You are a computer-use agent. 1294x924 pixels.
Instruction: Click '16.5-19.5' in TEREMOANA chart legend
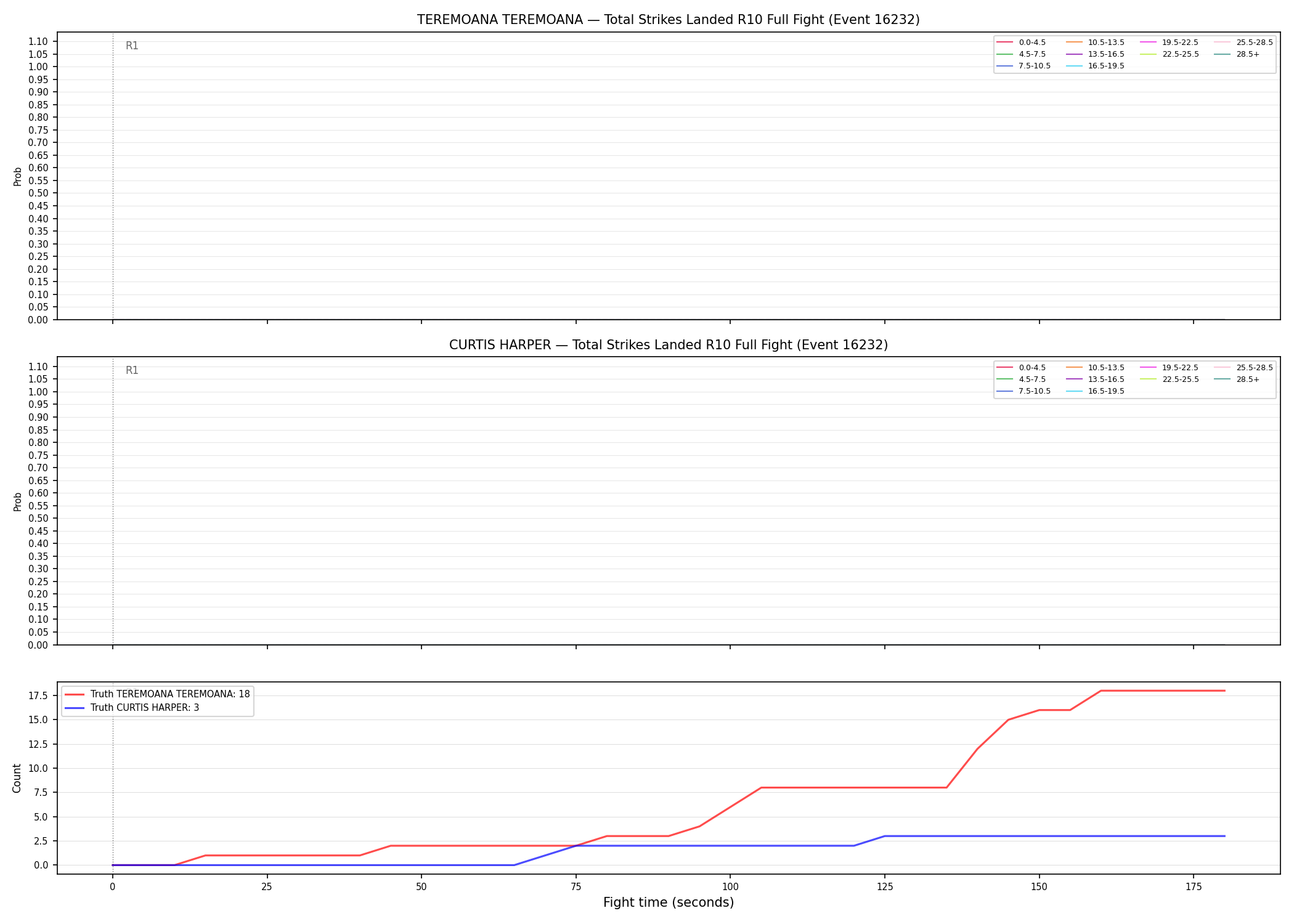[x=1106, y=66]
